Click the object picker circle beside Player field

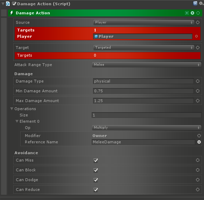(x=196, y=36)
